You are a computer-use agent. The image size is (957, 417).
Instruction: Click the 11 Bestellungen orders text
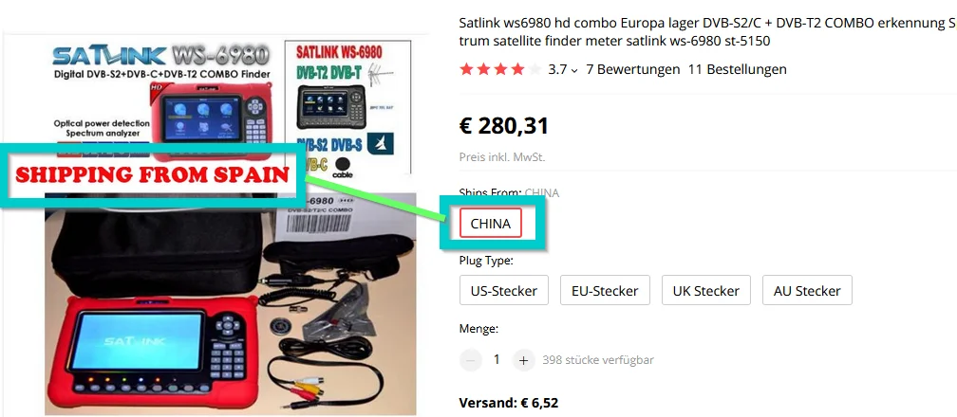738,69
